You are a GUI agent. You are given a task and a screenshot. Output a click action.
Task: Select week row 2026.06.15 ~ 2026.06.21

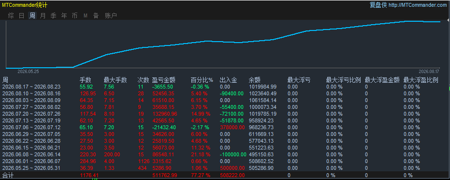point(225,148)
